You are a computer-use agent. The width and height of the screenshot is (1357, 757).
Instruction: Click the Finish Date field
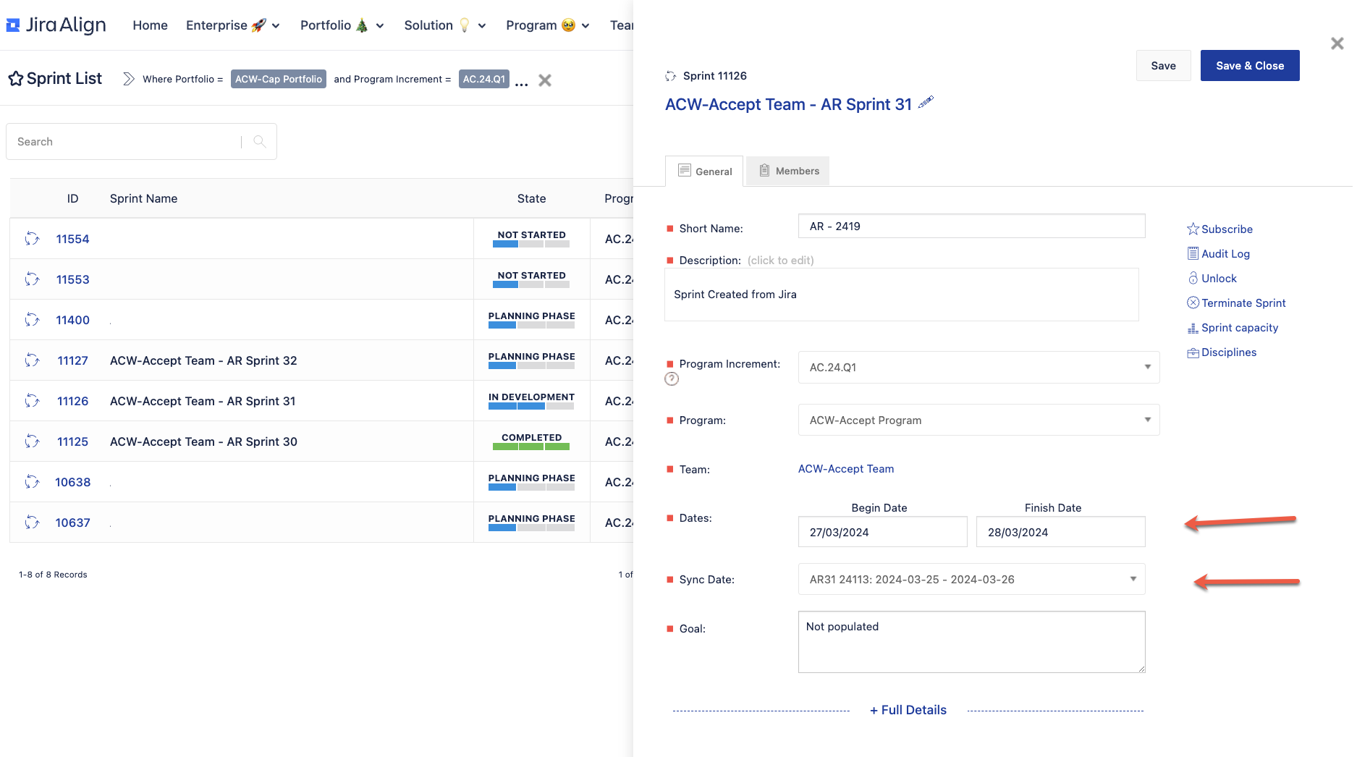[1060, 532]
